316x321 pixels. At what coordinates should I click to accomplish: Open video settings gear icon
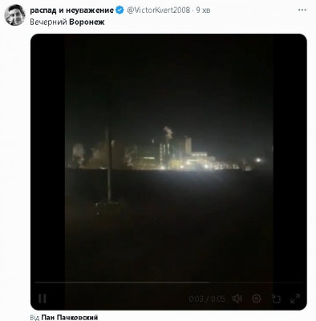(x=257, y=299)
